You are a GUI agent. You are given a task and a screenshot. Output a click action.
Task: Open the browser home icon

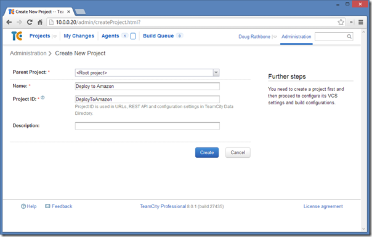pos(40,22)
